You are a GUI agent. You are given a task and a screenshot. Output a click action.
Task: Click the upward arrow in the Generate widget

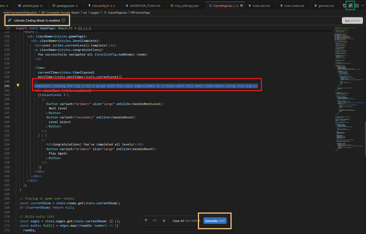click(x=146, y=220)
